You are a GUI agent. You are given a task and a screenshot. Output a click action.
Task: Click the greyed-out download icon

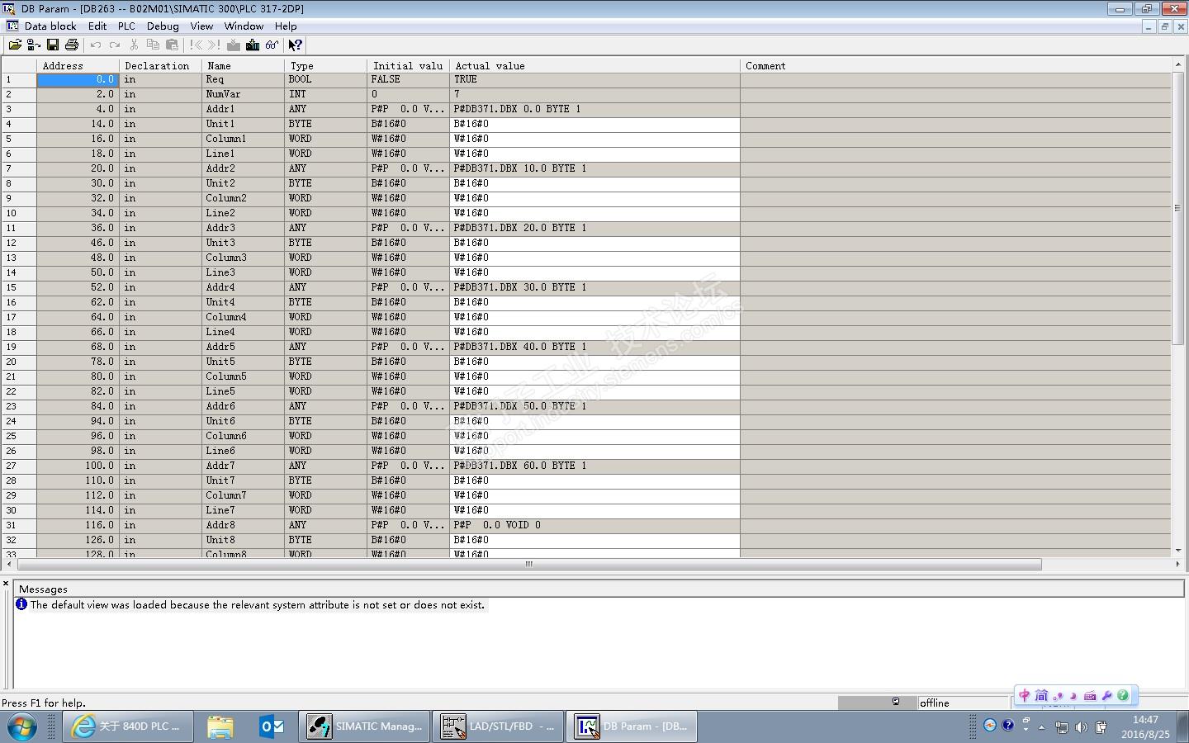click(234, 45)
